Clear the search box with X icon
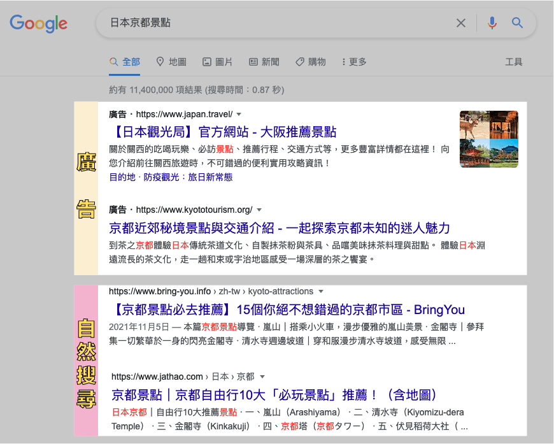Viewport: 554px width, 444px height. click(x=461, y=23)
